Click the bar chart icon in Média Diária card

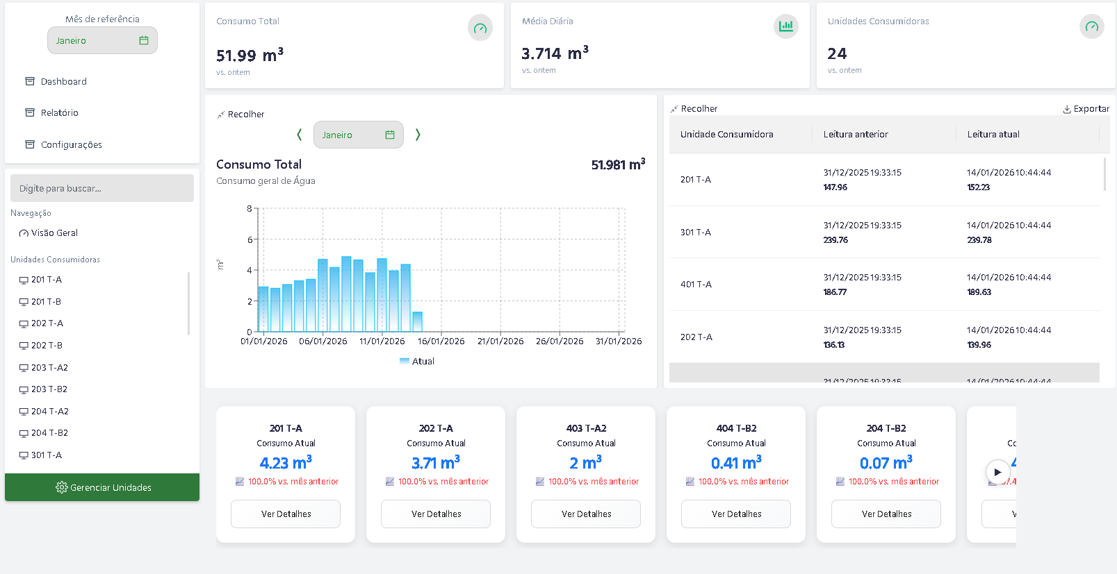click(x=786, y=26)
